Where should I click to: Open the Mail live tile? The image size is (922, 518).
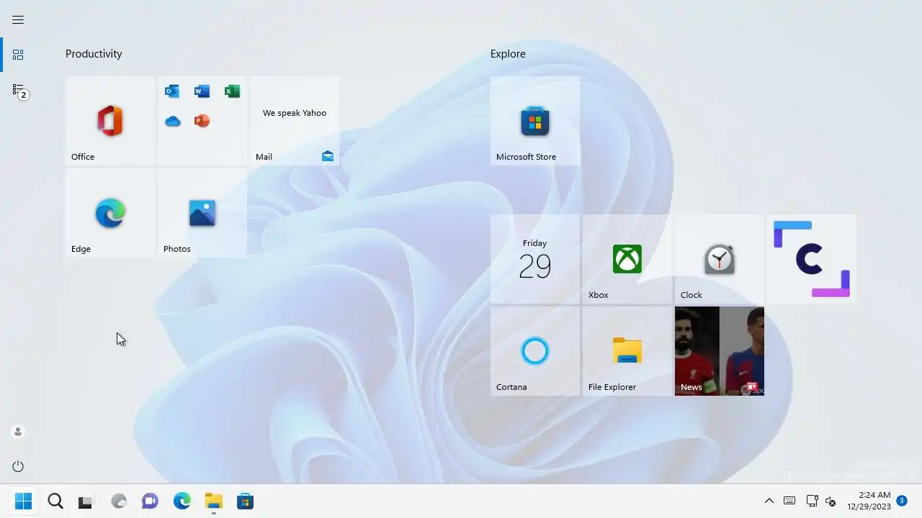295,121
